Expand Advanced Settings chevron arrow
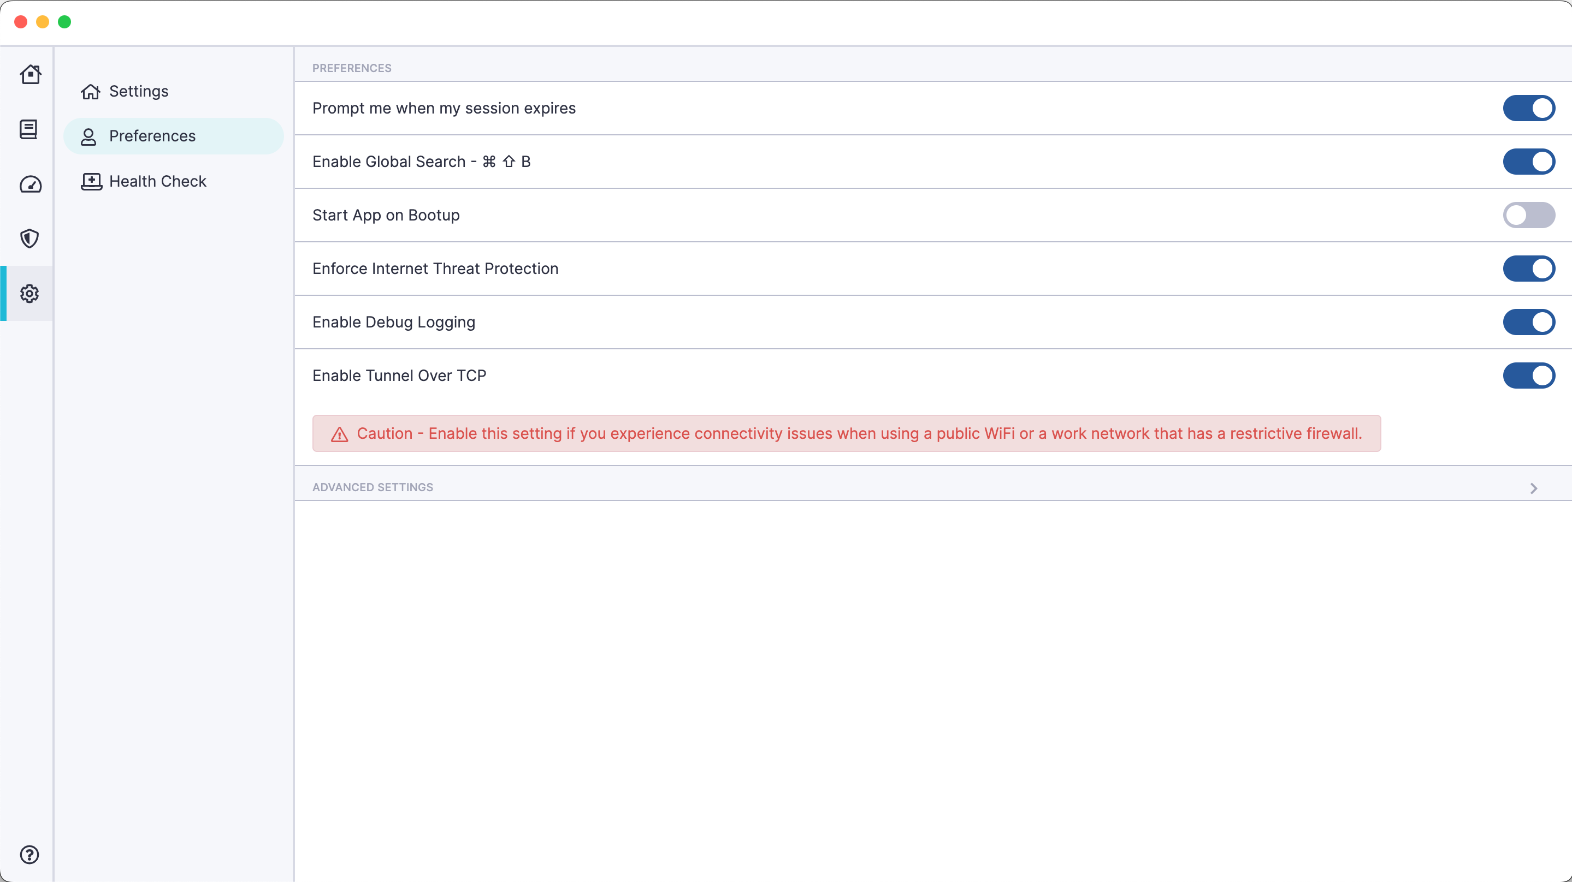 1533,488
